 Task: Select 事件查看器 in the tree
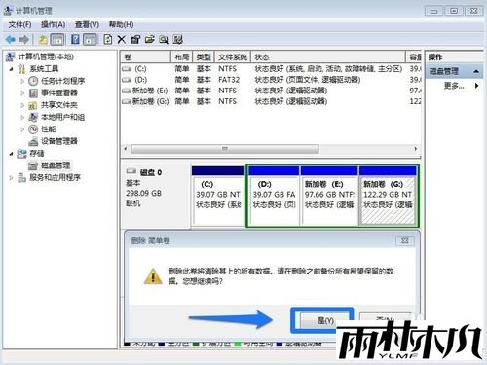coord(59,93)
